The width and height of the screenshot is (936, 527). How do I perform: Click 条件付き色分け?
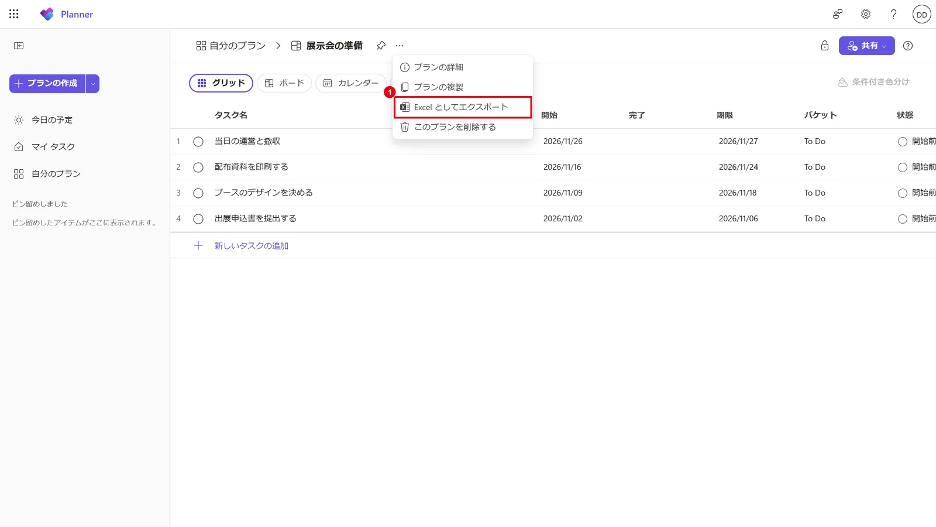pyautogui.click(x=874, y=82)
